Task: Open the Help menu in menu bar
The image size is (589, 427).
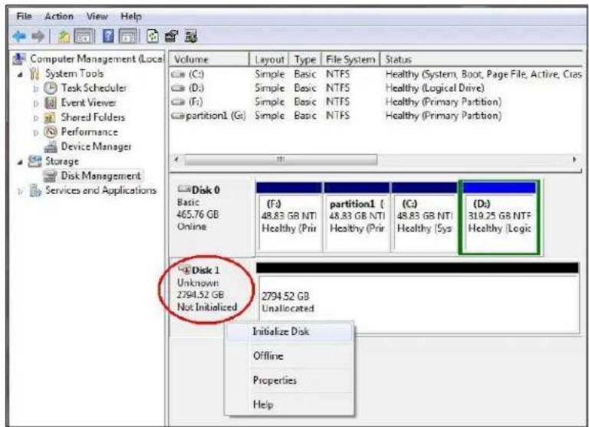Action: (x=130, y=17)
